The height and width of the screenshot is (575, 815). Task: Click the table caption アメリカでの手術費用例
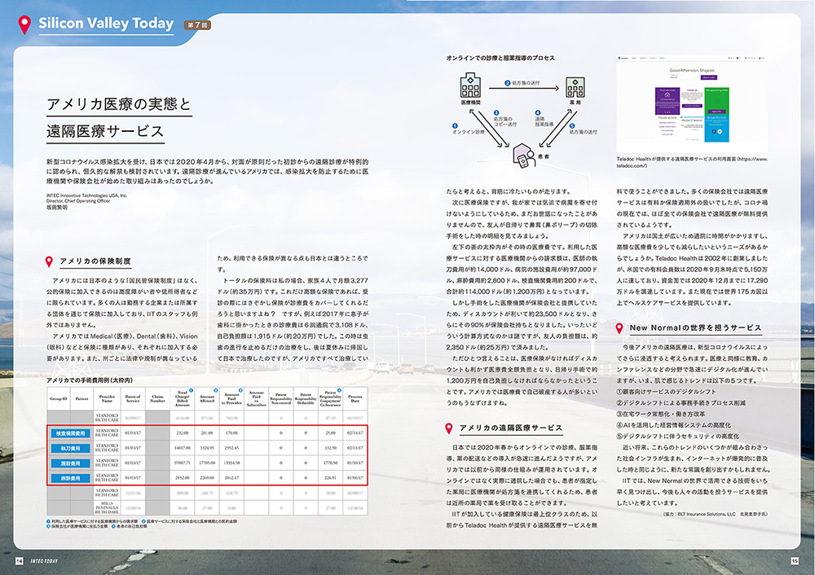[x=90, y=380]
